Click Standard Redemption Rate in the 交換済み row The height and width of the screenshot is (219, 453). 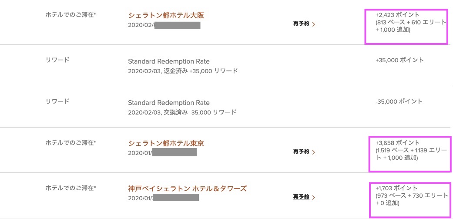169,103
